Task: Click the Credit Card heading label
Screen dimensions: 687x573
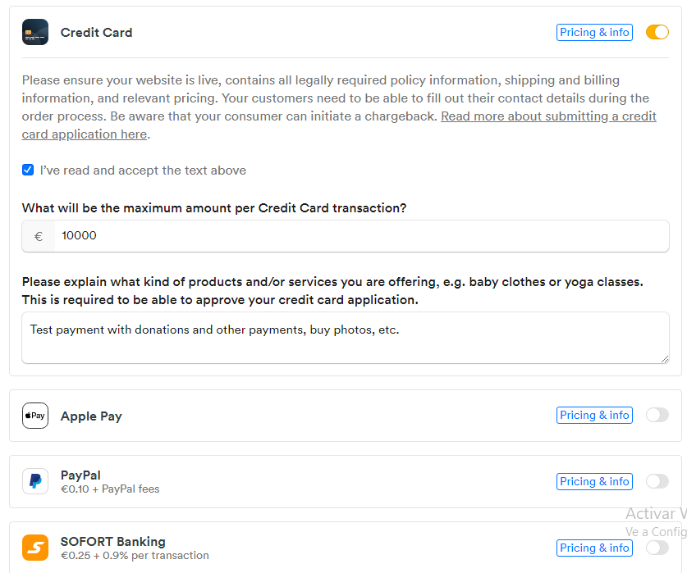Action: [96, 33]
